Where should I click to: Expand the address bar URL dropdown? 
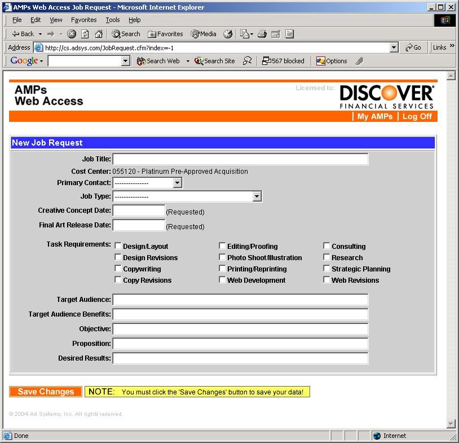coord(394,48)
